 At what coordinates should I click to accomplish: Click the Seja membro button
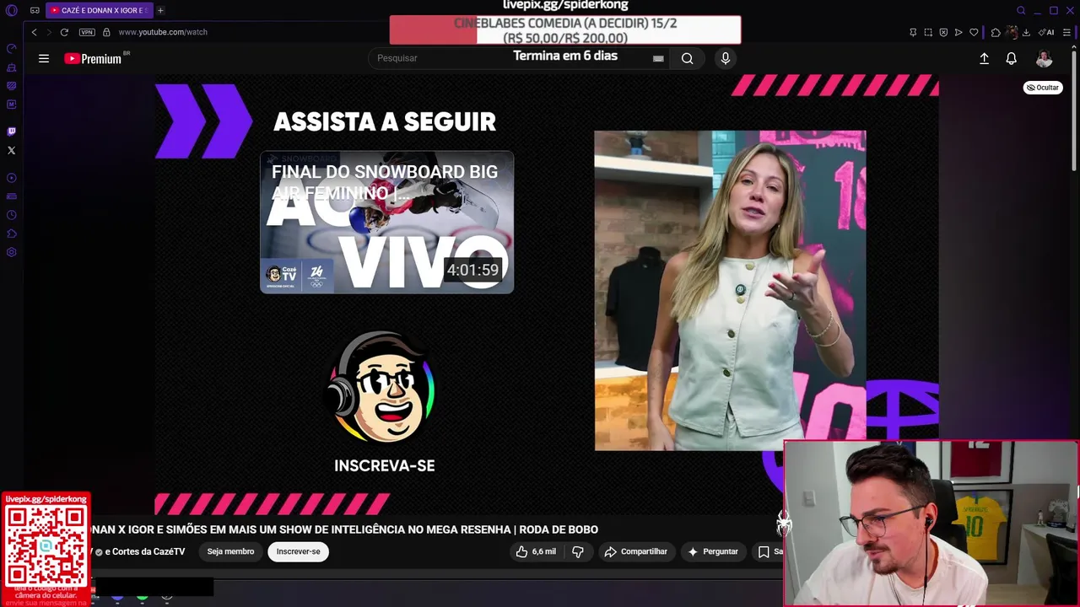coord(230,551)
